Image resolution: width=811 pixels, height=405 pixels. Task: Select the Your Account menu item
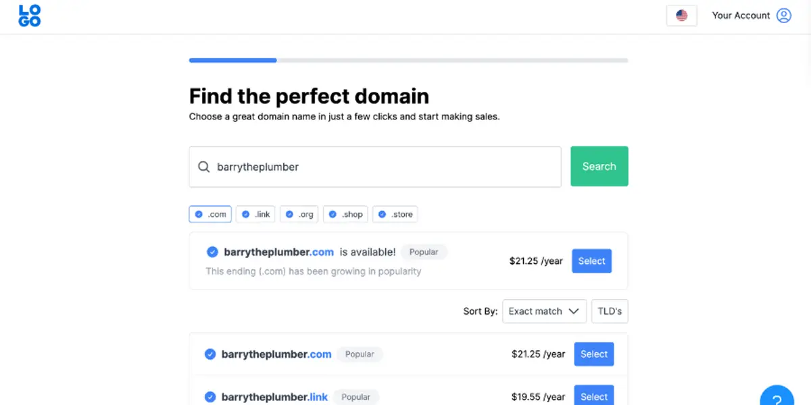coord(741,15)
